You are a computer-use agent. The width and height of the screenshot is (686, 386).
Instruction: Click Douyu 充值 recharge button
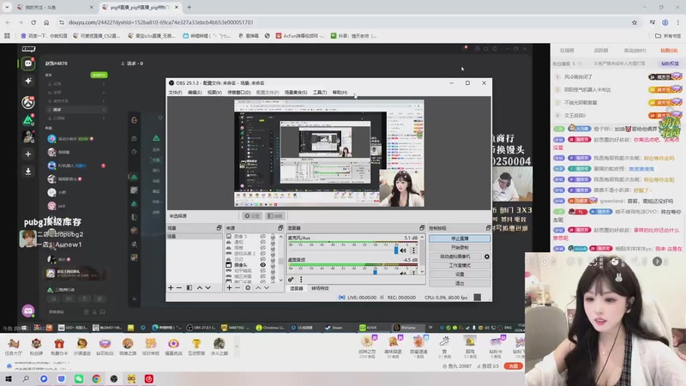513,366
